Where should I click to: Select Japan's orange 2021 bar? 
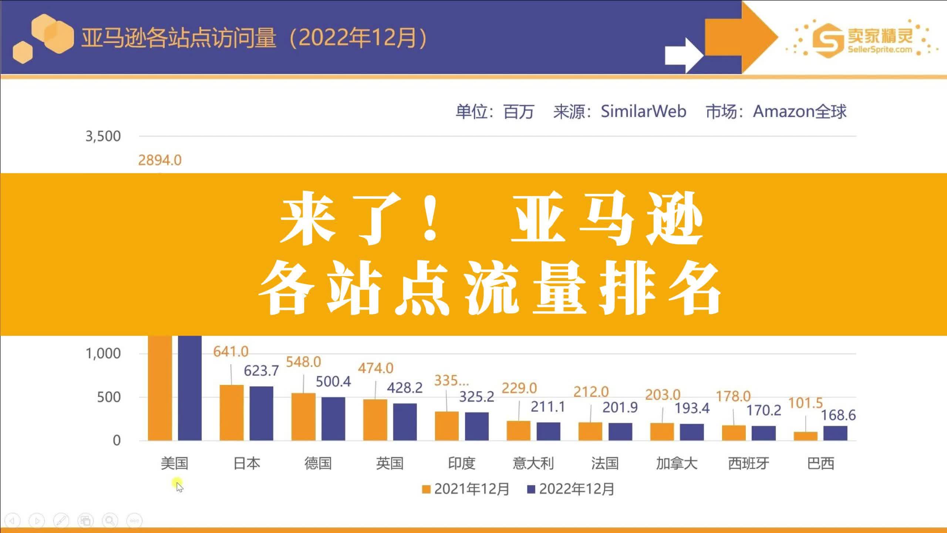click(232, 413)
